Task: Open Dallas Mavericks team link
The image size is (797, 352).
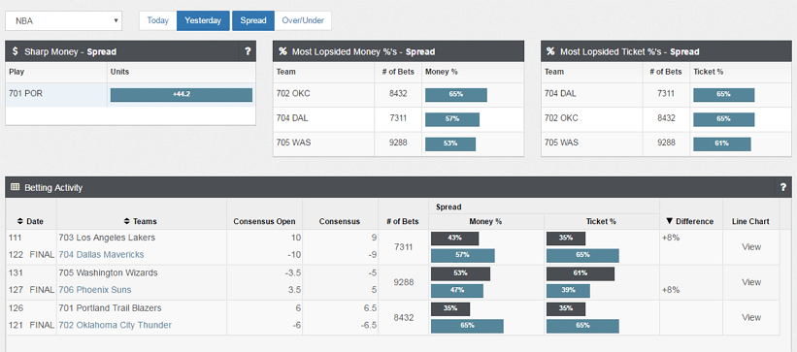Action: [x=101, y=254]
